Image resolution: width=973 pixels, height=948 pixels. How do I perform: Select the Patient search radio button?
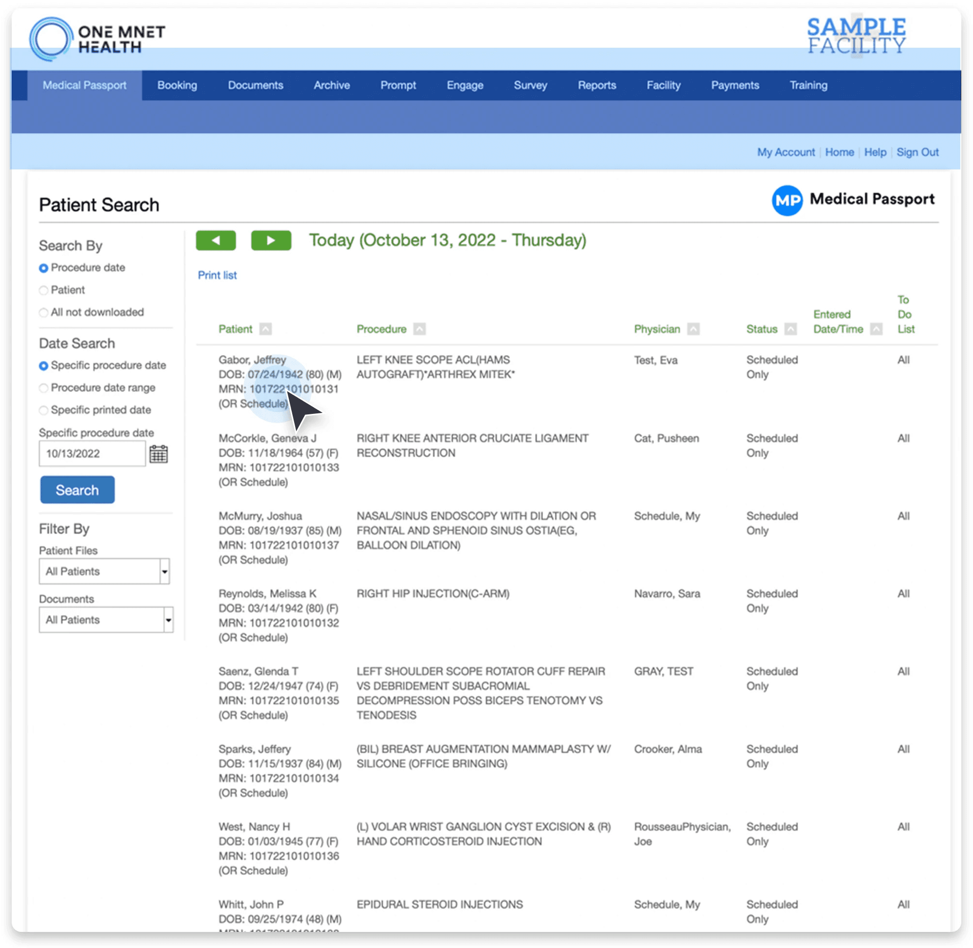point(44,290)
